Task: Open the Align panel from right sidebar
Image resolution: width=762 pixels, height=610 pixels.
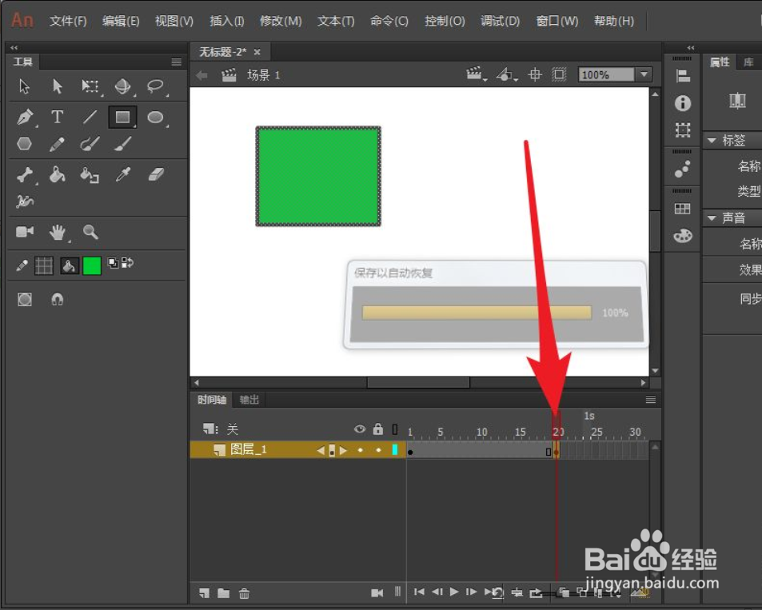Action: (682, 75)
